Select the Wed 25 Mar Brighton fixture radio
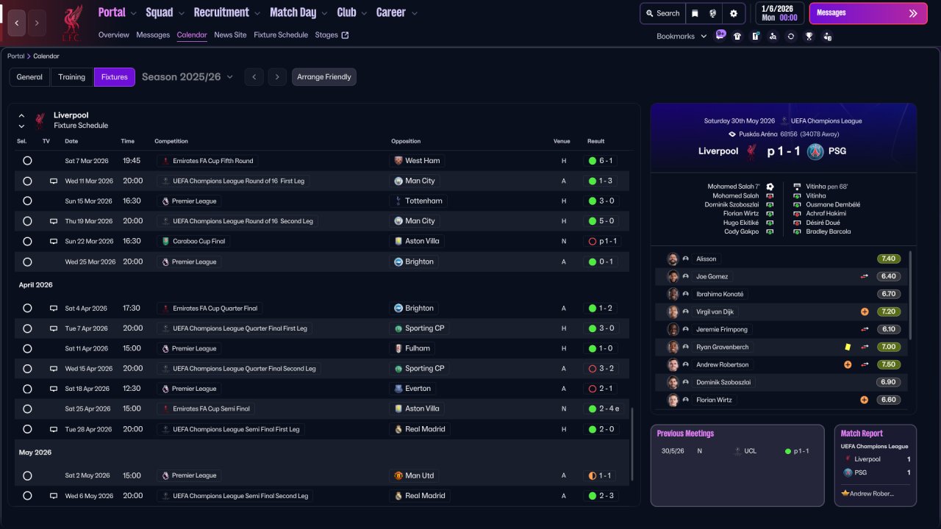Viewport: 941px width, 529px height. [27, 262]
